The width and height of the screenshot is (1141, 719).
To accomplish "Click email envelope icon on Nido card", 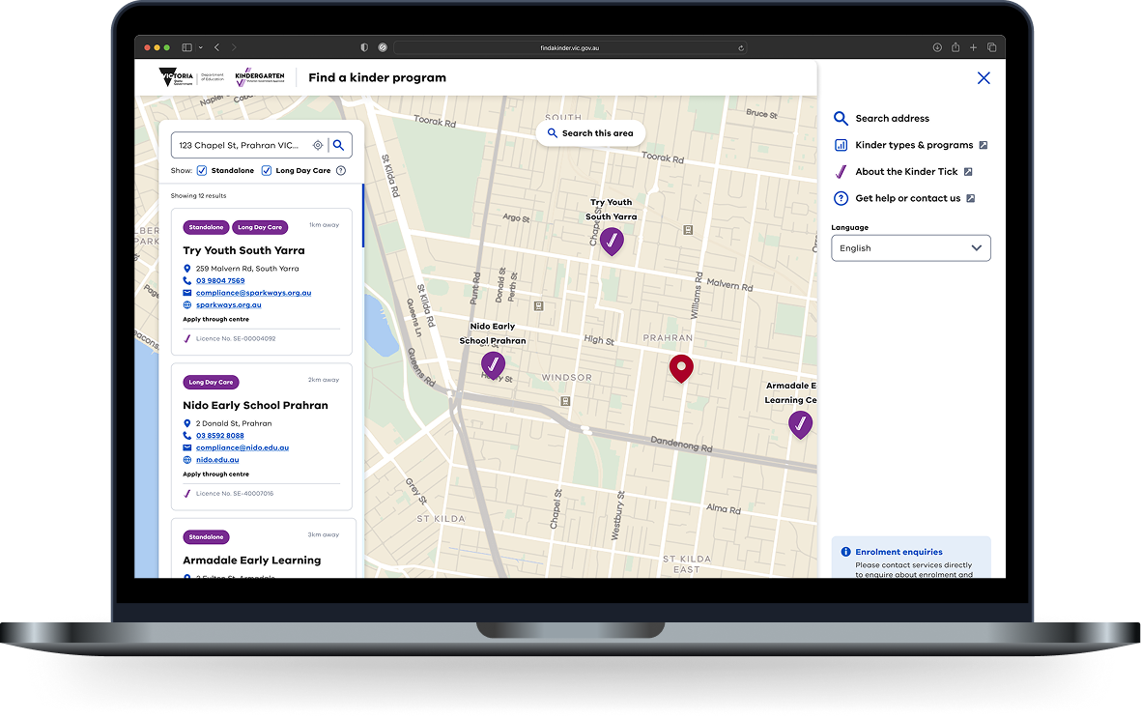I will (x=187, y=447).
